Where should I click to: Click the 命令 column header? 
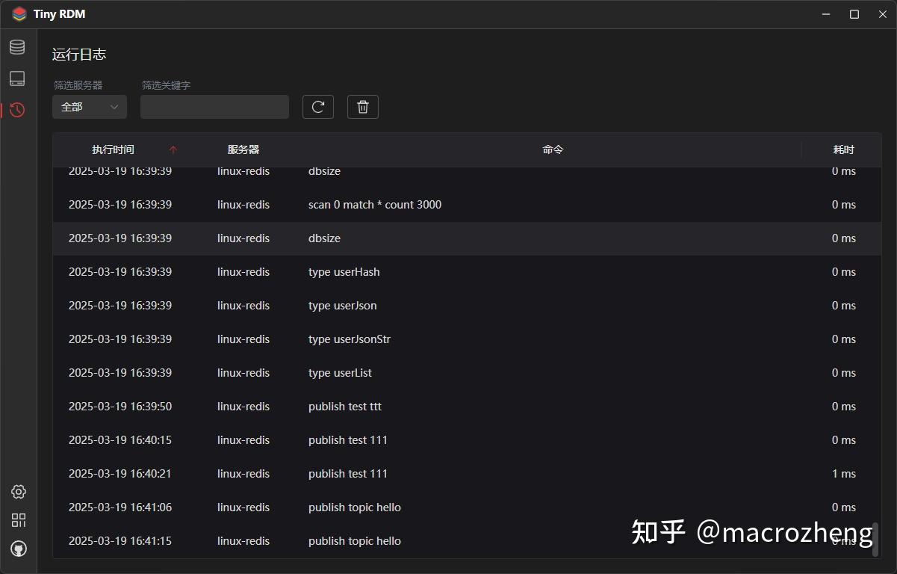pyautogui.click(x=552, y=149)
